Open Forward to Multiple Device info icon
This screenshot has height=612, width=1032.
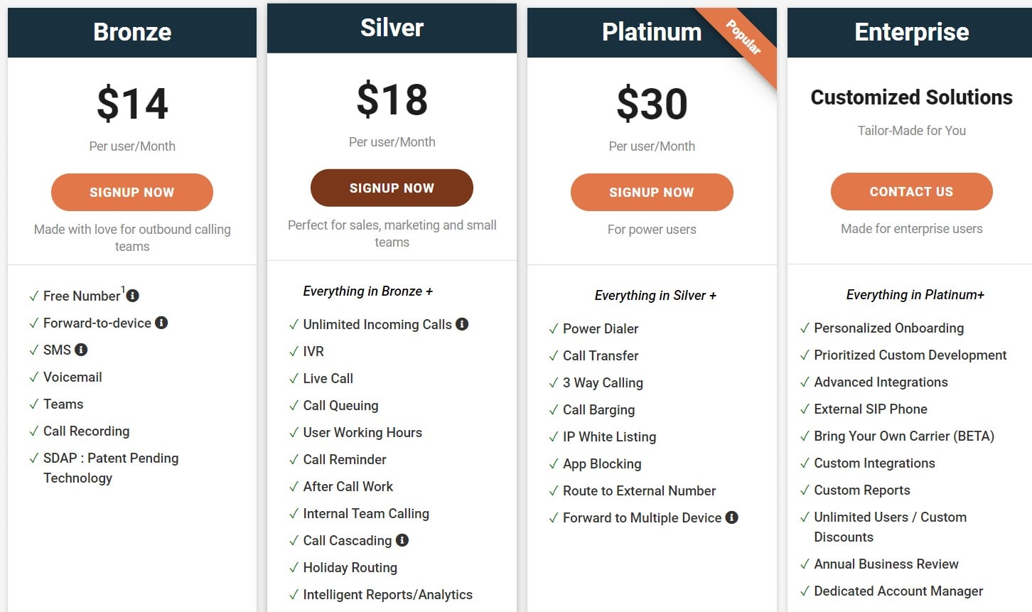(x=732, y=517)
